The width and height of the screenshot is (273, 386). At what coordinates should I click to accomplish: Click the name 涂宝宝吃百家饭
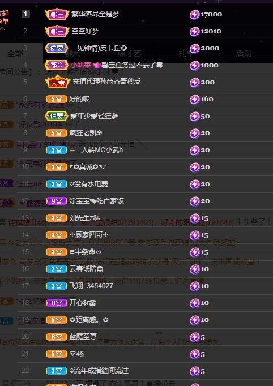click(97, 201)
